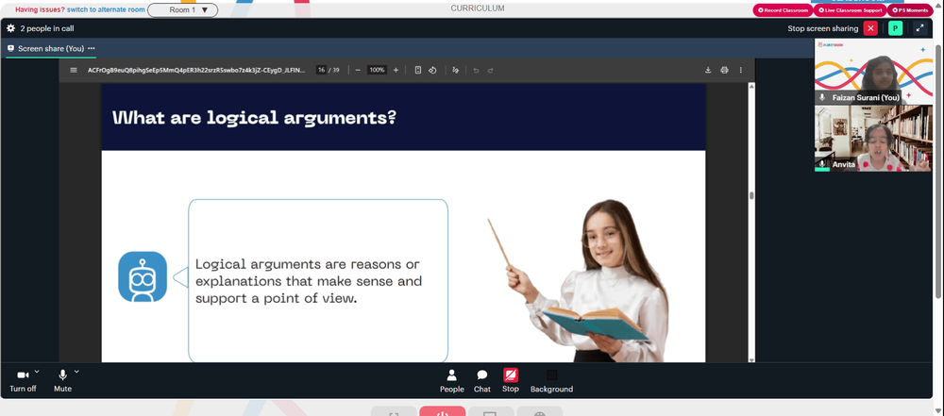The width and height of the screenshot is (944, 416).
Task: Click the PDF page number field
Action: [322, 70]
